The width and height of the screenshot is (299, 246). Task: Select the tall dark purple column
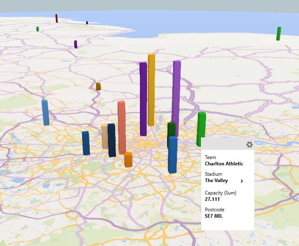click(143, 99)
